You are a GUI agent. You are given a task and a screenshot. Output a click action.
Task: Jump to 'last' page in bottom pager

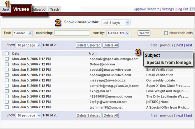click(189, 115)
